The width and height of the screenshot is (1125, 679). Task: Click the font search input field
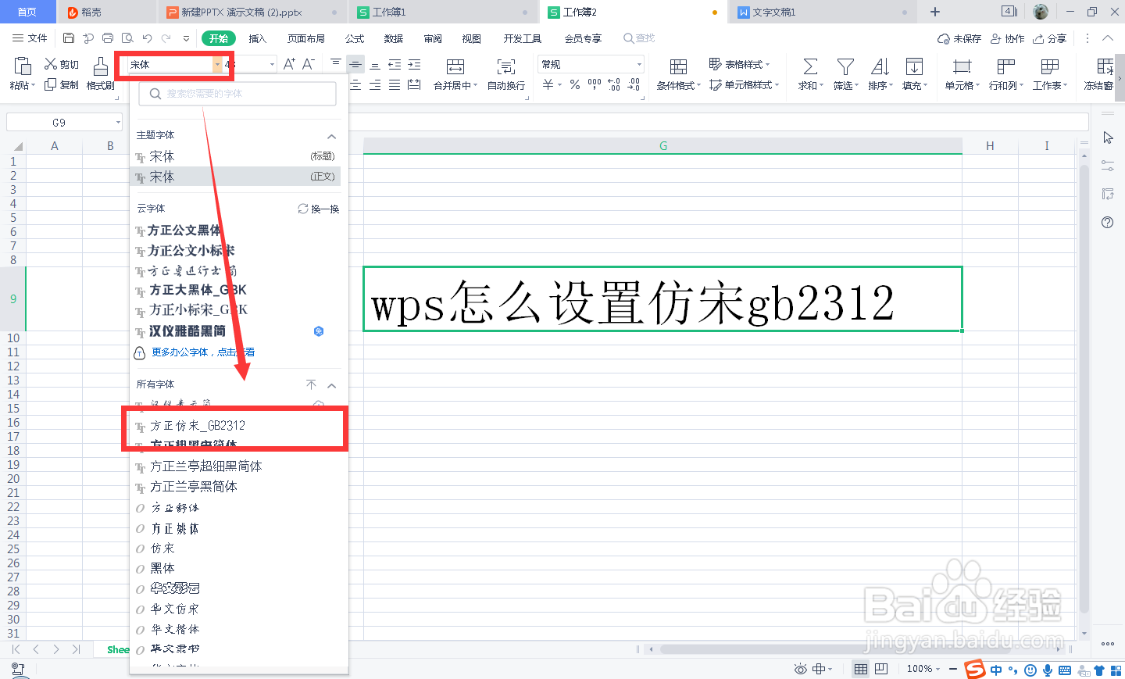click(x=237, y=93)
